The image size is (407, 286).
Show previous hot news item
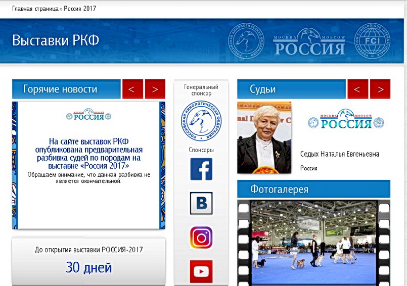click(x=132, y=89)
